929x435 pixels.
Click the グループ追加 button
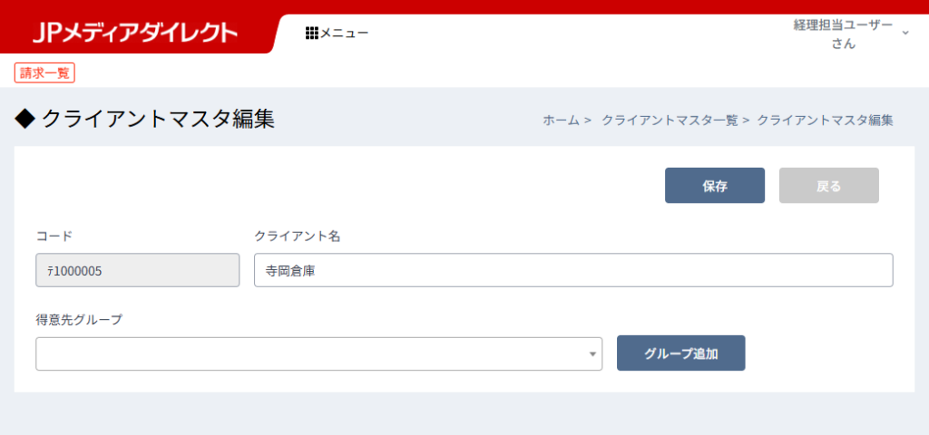click(x=680, y=353)
